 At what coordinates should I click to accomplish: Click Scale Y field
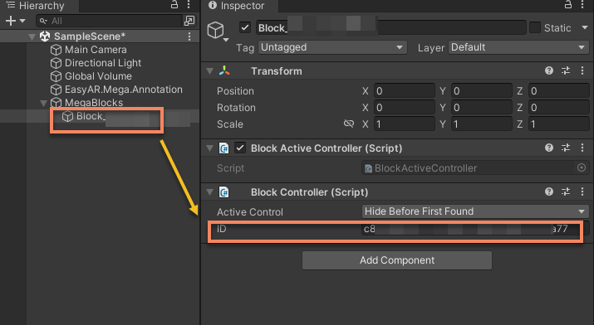coord(482,124)
